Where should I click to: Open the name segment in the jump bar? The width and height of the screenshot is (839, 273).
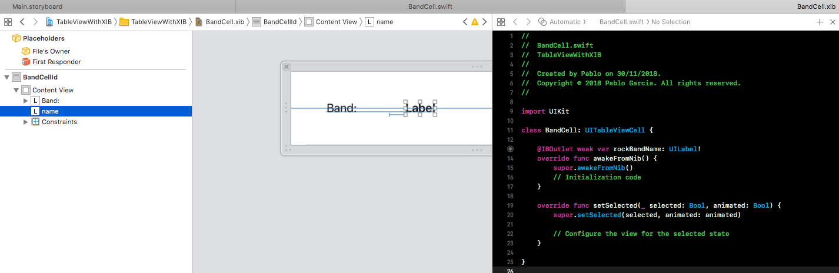pos(379,22)
